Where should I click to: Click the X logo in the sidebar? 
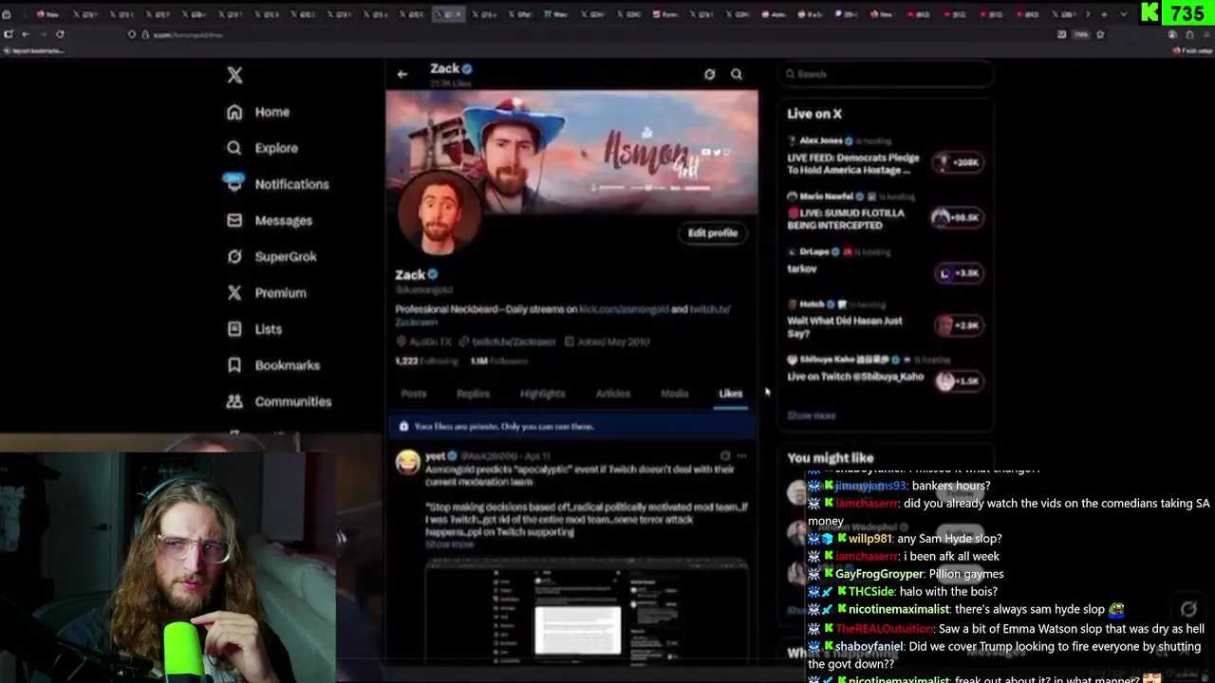[234, 75]
